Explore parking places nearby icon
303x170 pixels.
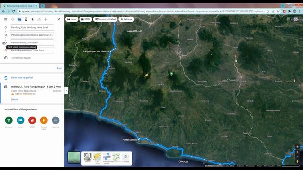click(44, 120)
